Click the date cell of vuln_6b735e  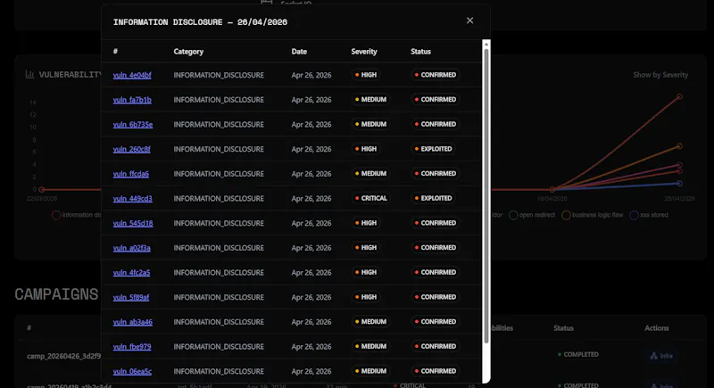coord(311,124)
